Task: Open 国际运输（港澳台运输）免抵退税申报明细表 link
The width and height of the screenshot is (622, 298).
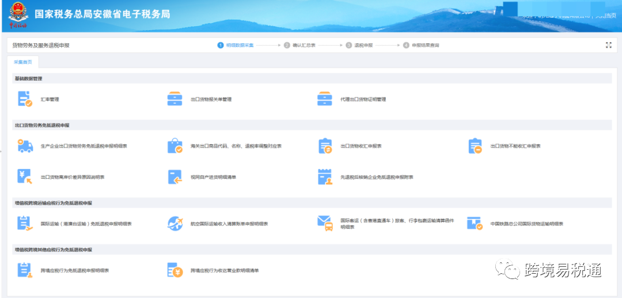Action: (86, 224)
